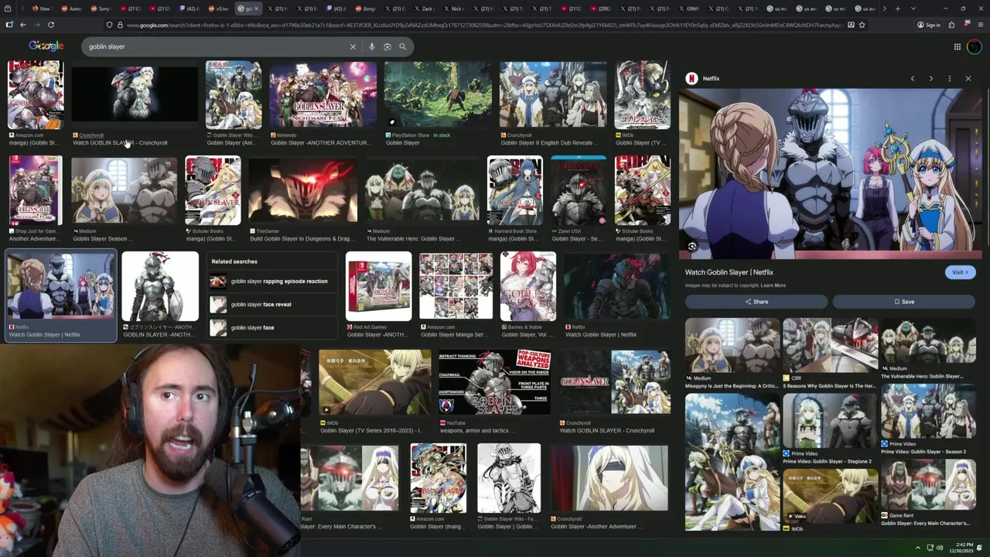Open the Google apps grid
This screenshot has height=557, width=990.
pos(957,46)
